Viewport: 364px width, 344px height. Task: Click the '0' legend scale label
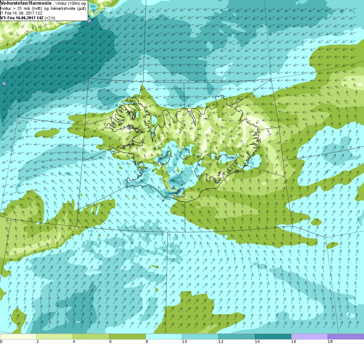(1, 341)
